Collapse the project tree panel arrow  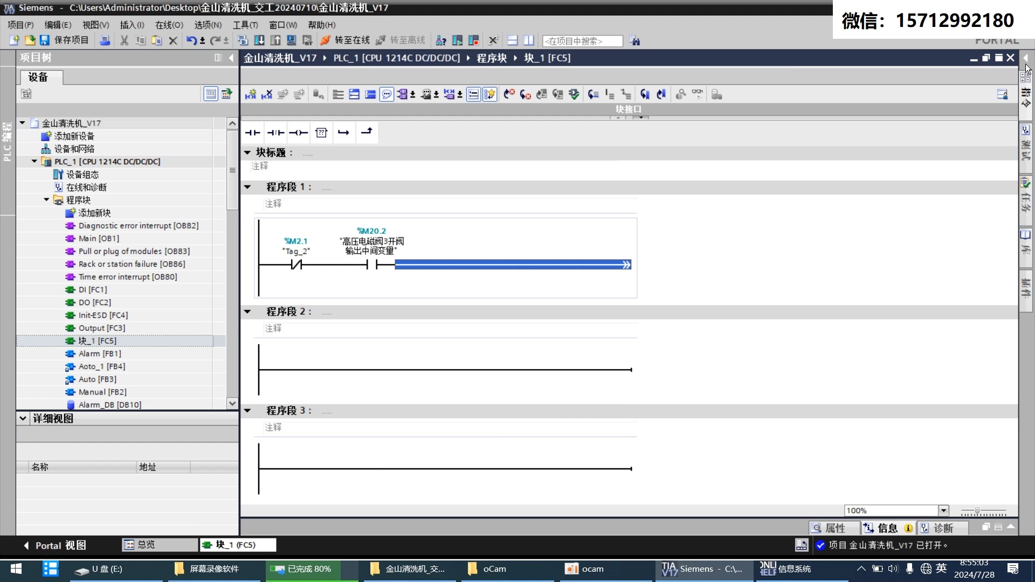pyautogui.click(x=231, y=58)
